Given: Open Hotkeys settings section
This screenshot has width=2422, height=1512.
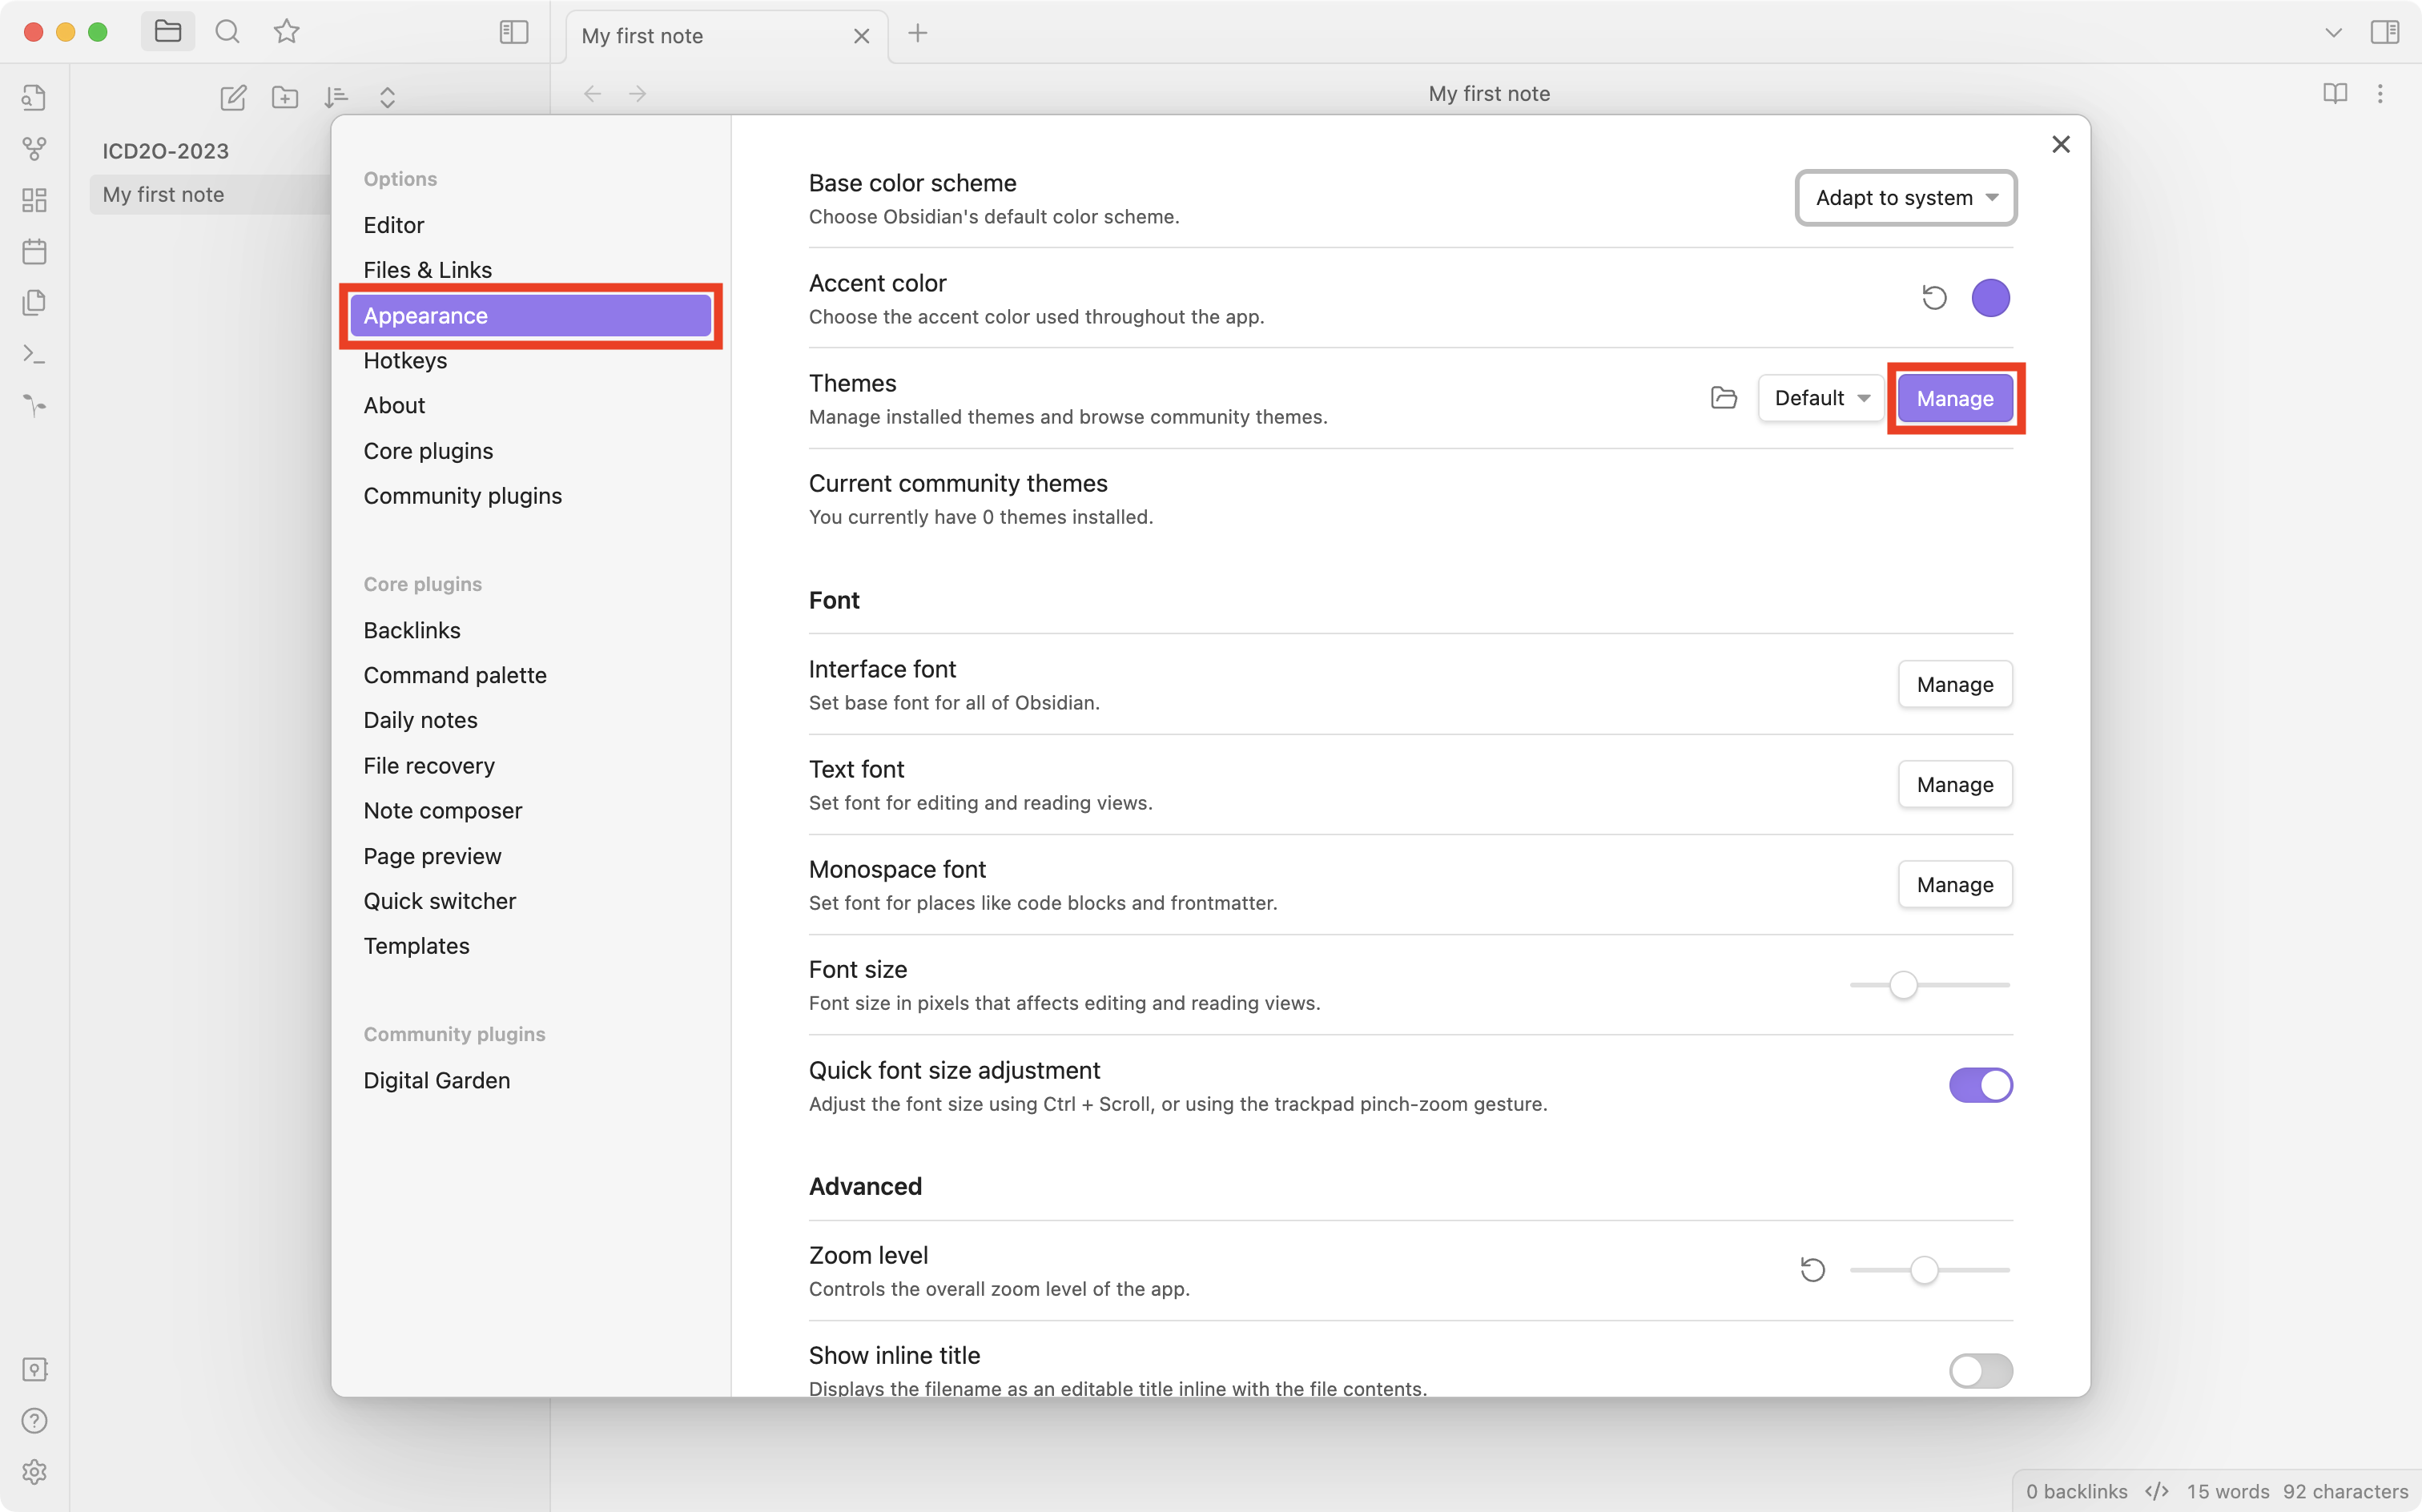Looking at the screenshot, I should pyautogui.click(x=531, y=360).
